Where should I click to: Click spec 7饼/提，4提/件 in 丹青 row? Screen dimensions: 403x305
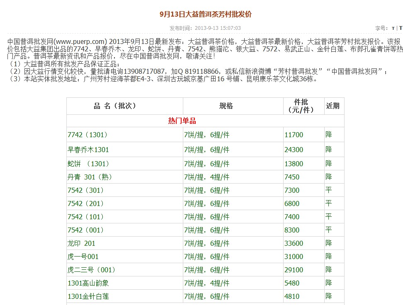[206, 177]
